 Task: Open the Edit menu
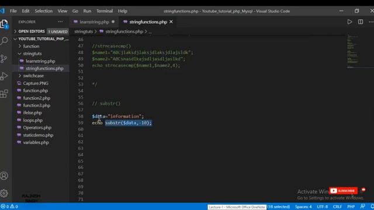pyautogui.click(x=26, y=11)
